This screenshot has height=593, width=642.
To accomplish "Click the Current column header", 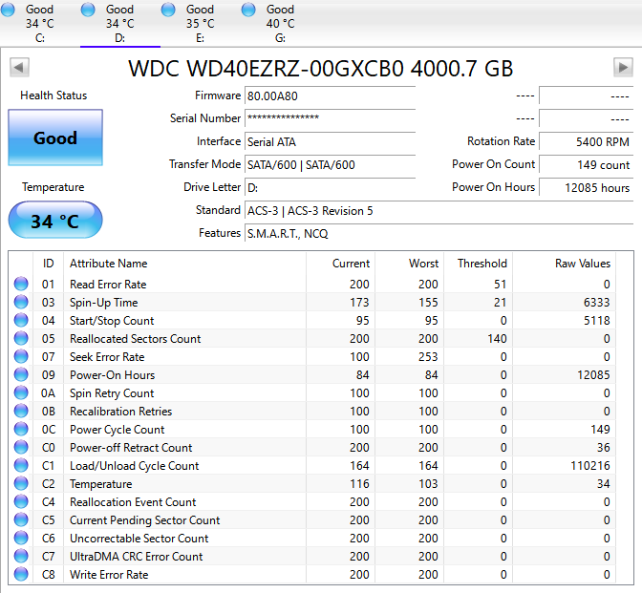I will 340,264.
